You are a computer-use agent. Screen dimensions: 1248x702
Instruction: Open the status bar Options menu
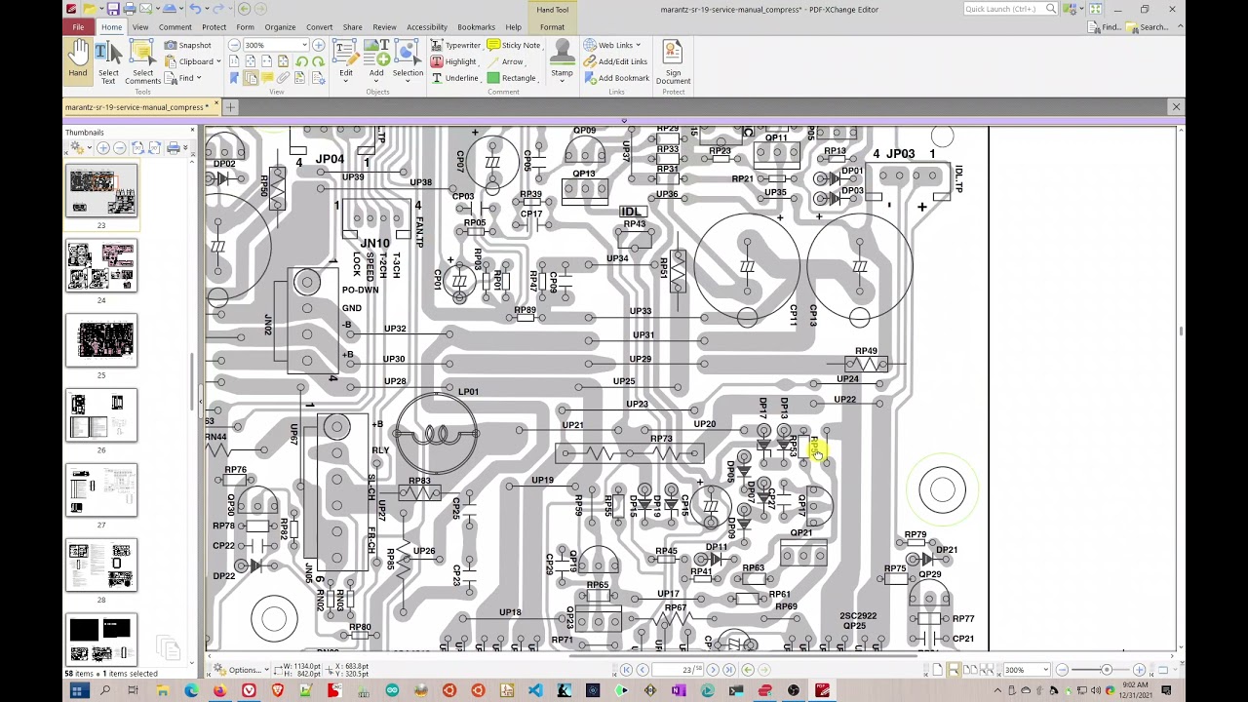[x=242, y=670]
